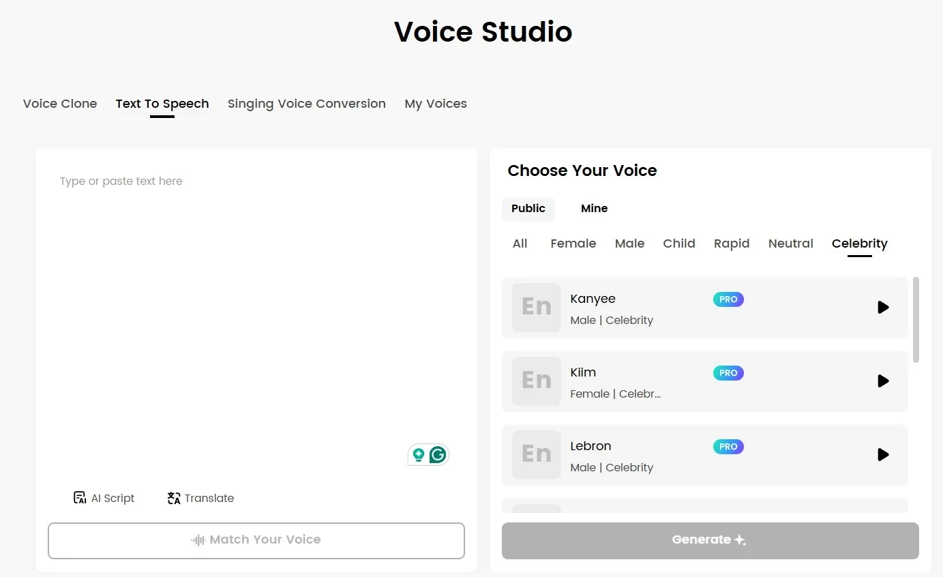Image resolution: width=943 pixels, height=577 pixels.
Task: Select the Kanyee voice name
Action: [593, 299]
